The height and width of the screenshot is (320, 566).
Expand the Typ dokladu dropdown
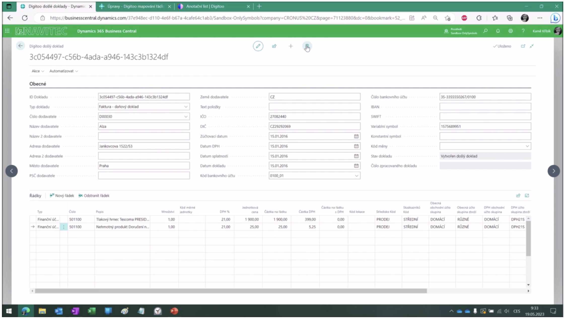point(186,107)
